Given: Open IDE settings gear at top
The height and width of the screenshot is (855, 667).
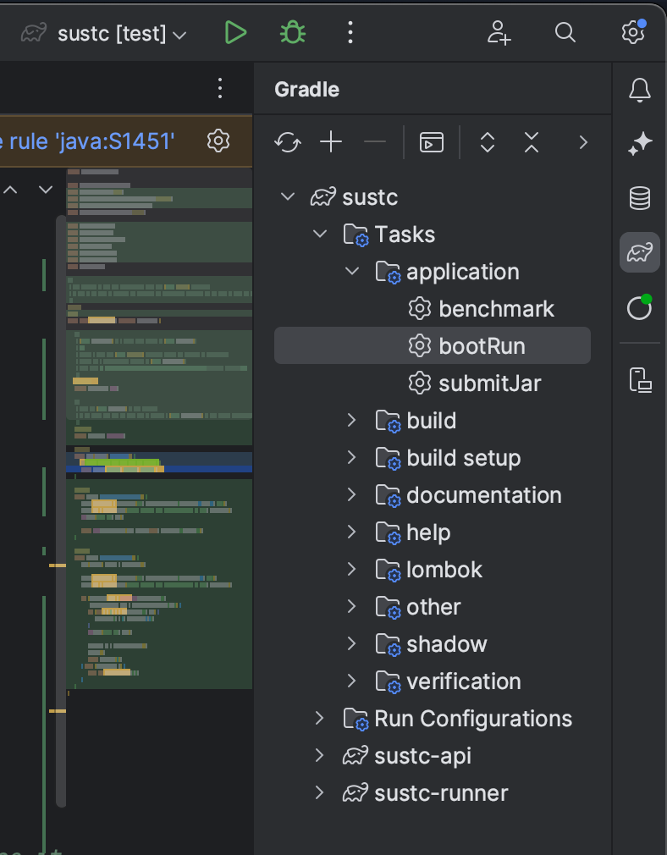Looking at the screenshot, I should (633, 31).
